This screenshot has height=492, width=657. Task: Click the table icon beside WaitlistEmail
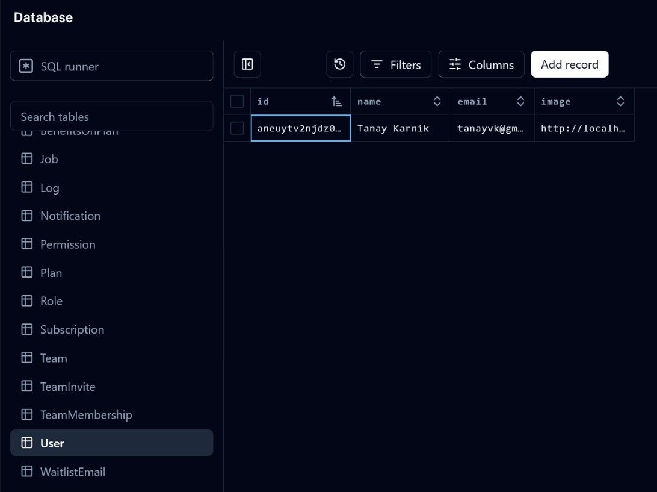(x=26, y=472)
